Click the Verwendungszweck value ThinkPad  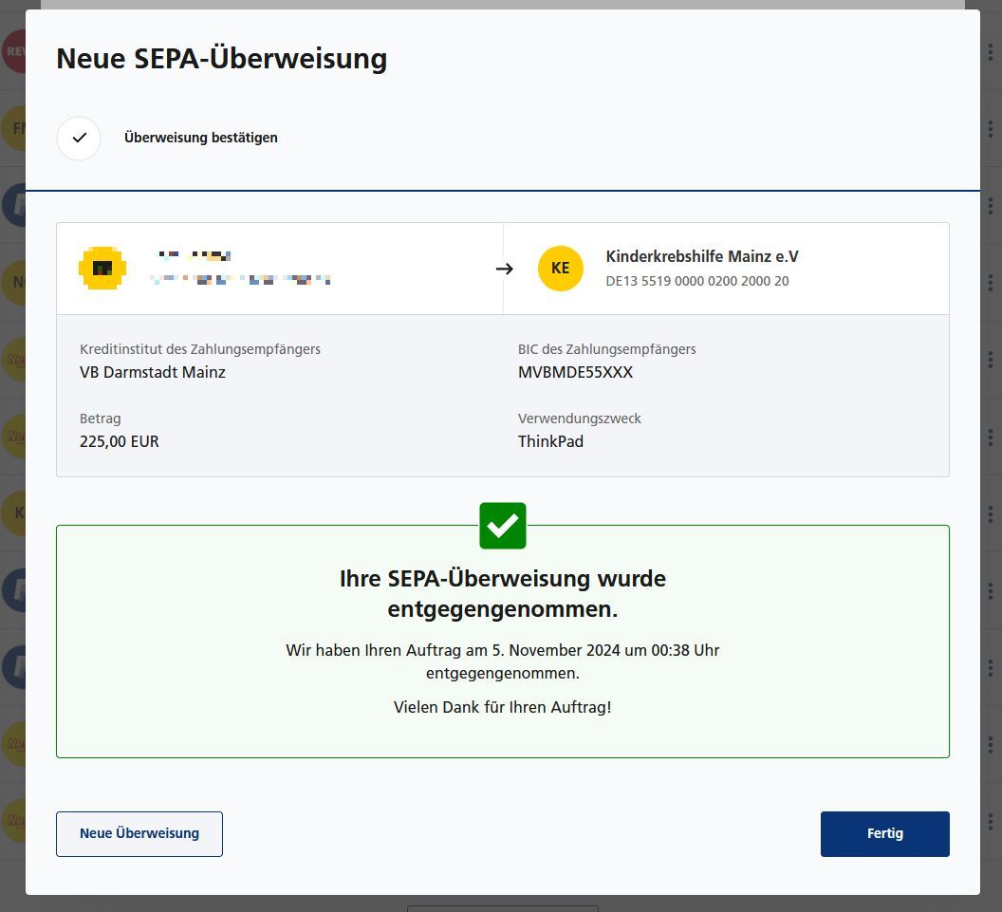pos(550,441)
